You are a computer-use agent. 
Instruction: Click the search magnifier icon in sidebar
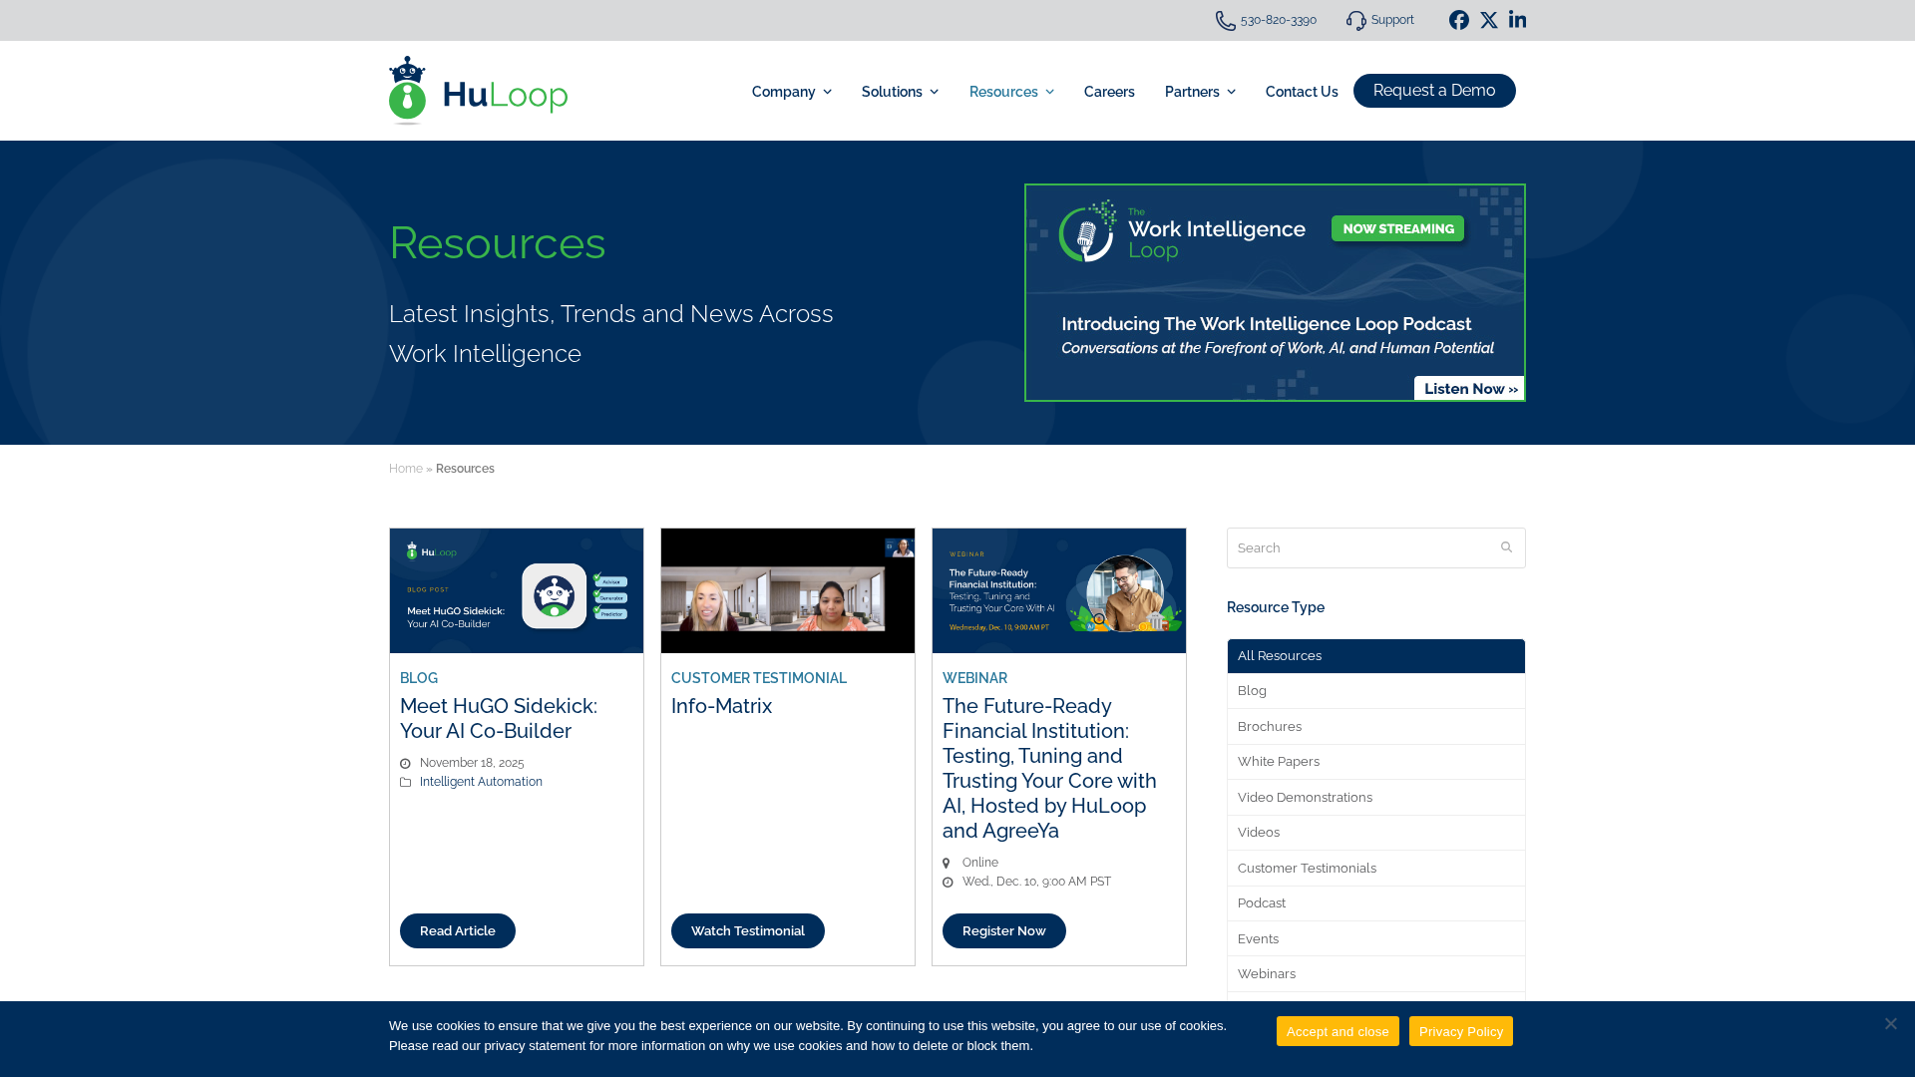pos(1506,547)
